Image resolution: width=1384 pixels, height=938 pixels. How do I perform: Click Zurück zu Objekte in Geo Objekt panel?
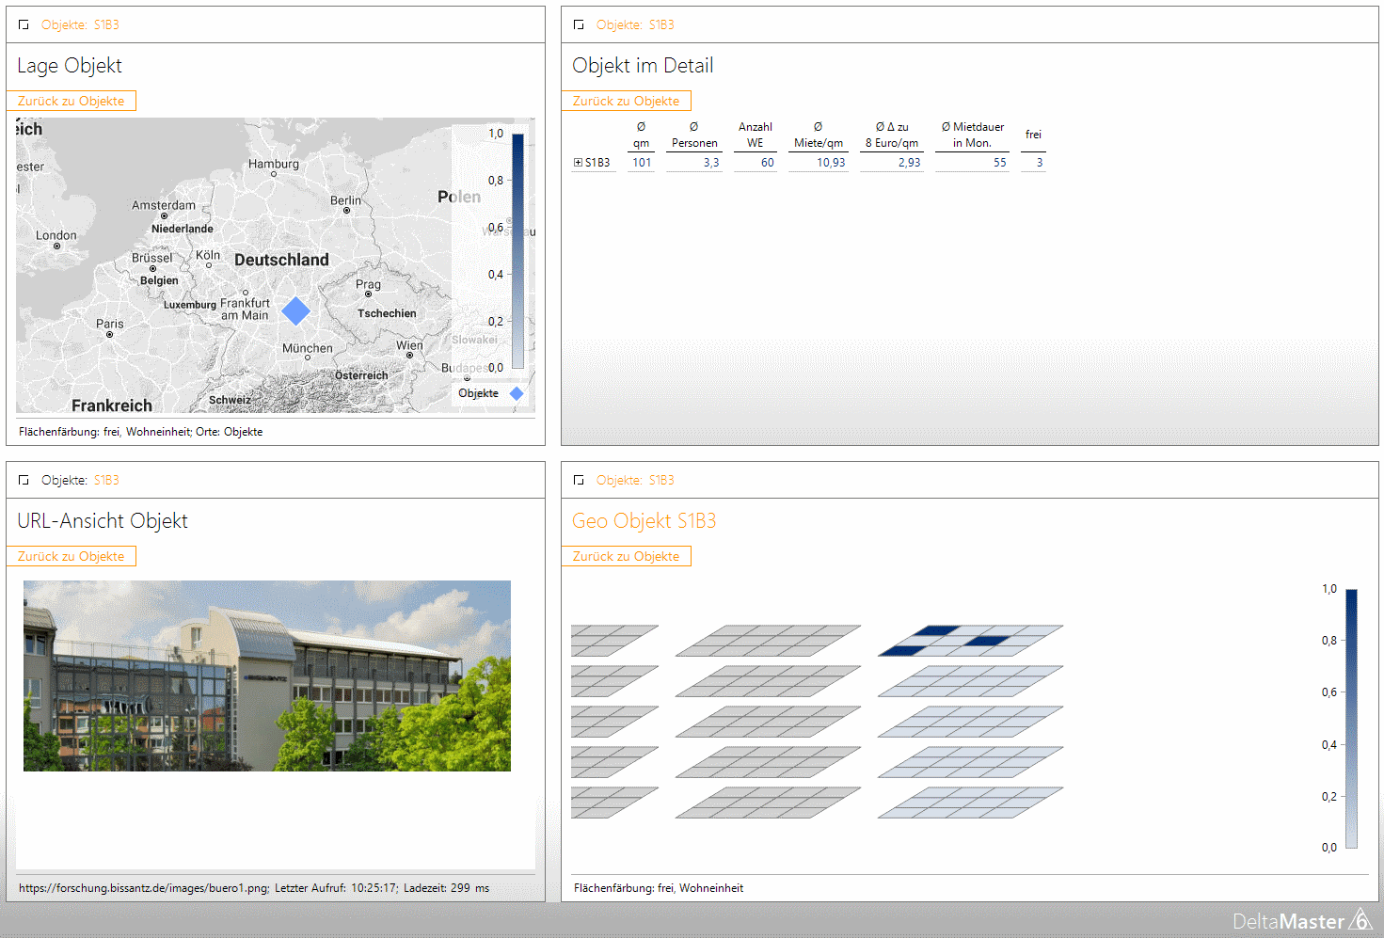[x=627, y=556]
